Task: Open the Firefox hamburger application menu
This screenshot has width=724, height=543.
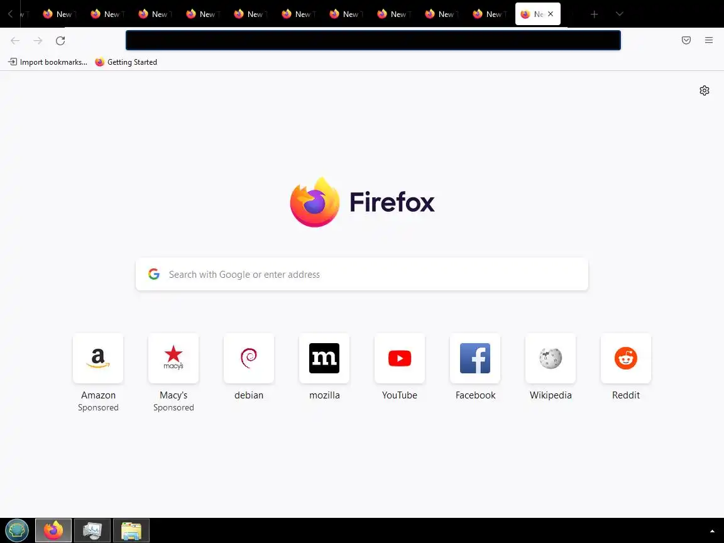Action: [x=709, y=40]
